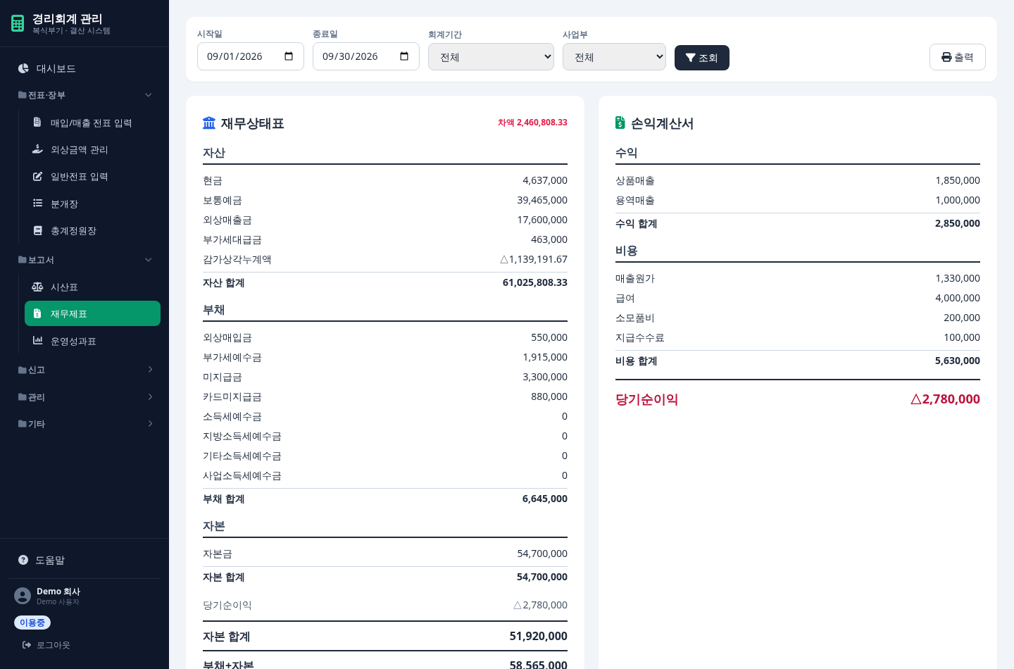Open the 회계기간 dropdown
Viewport: 1014px width, 669px height.
(491, 57)
